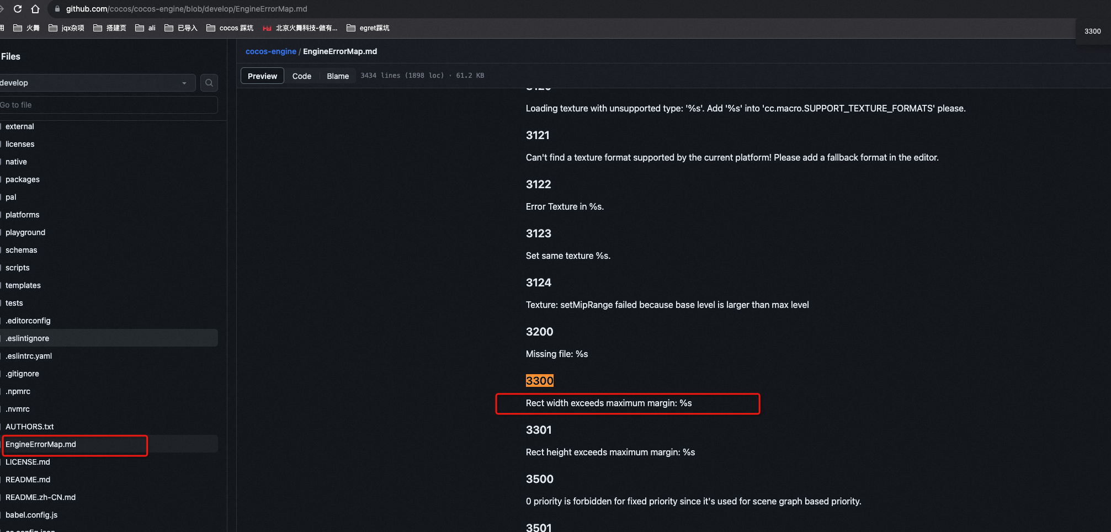Screen dimensions: 1111x532
Task: Open the 北京火舞科技 bookmark
Action: 300,28
